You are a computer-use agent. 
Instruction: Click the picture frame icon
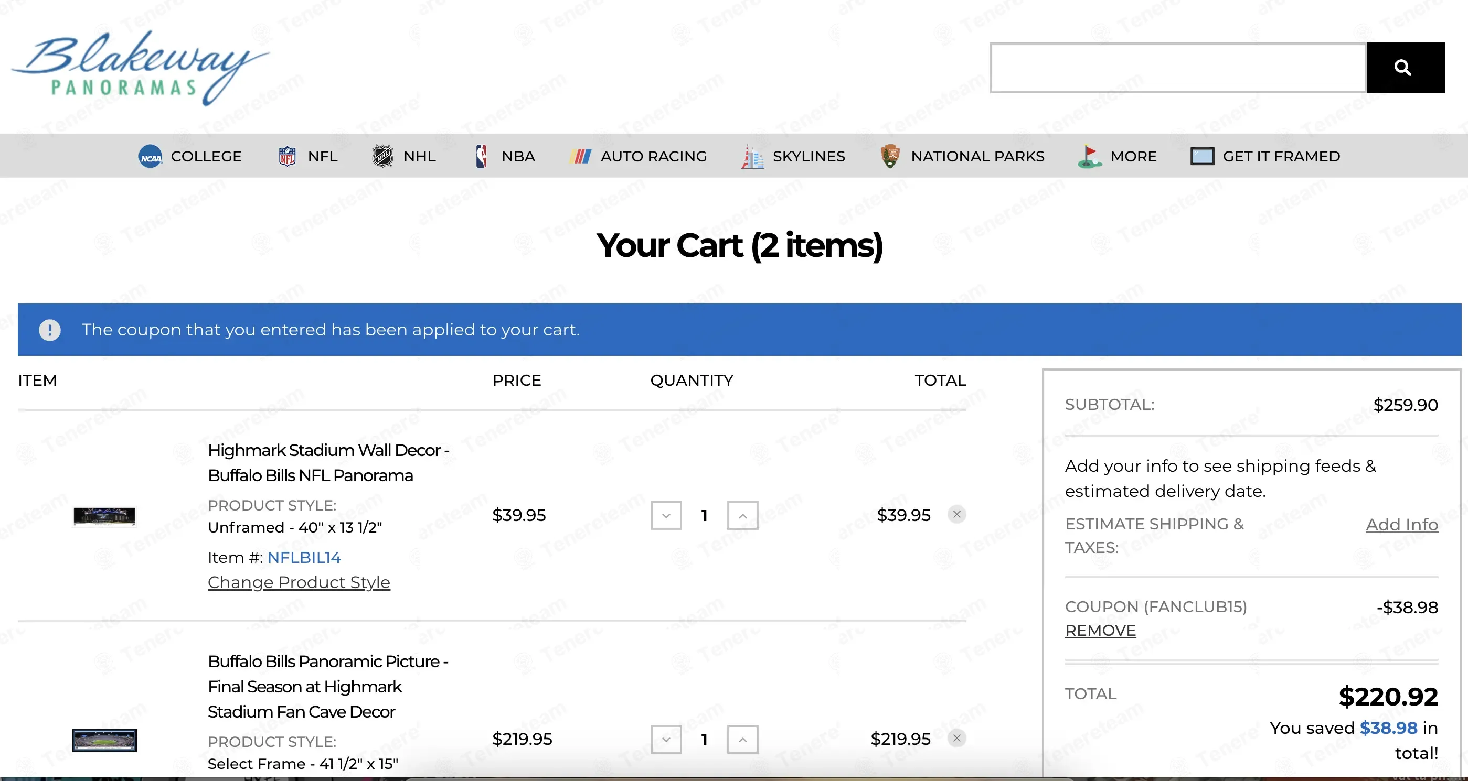1203,157
